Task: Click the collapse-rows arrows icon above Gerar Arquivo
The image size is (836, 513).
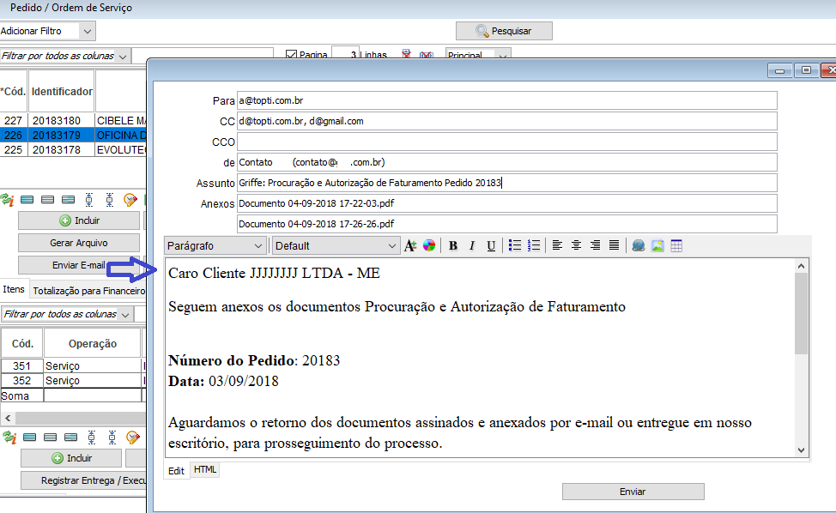Action: tap(109, 200)
